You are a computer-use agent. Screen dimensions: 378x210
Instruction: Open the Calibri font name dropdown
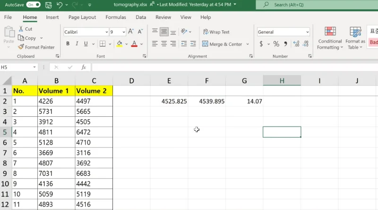click(107, 32)
